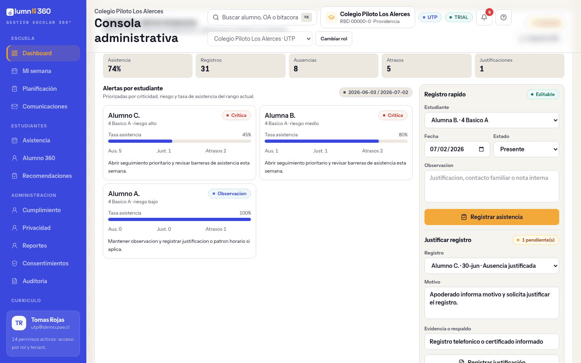Expand the Estudiante dropdown

click(492, 120)
